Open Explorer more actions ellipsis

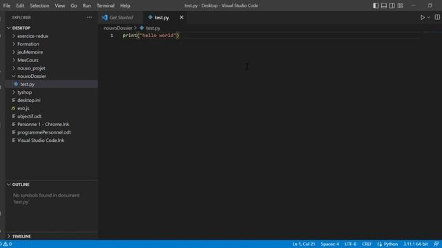point(89,17)
